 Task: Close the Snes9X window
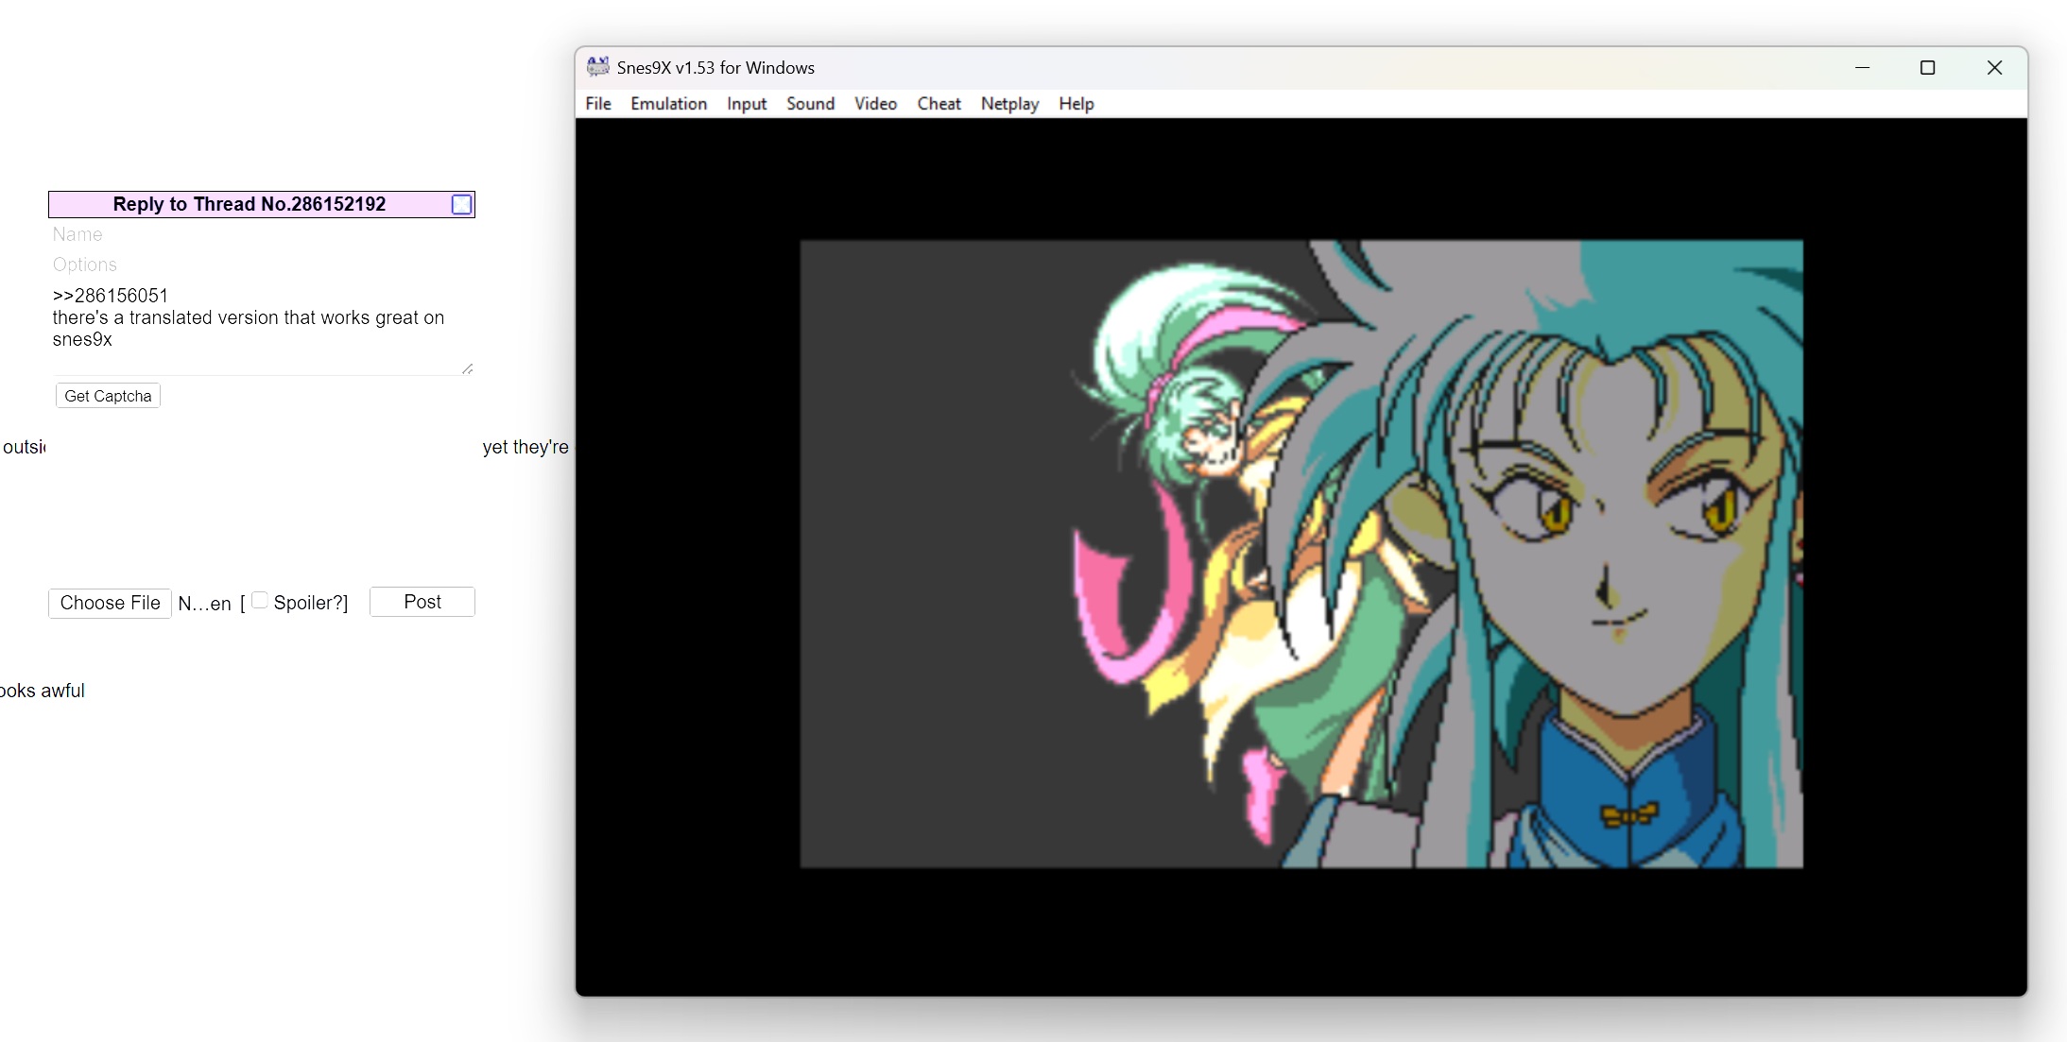[x=1994, y=67]
